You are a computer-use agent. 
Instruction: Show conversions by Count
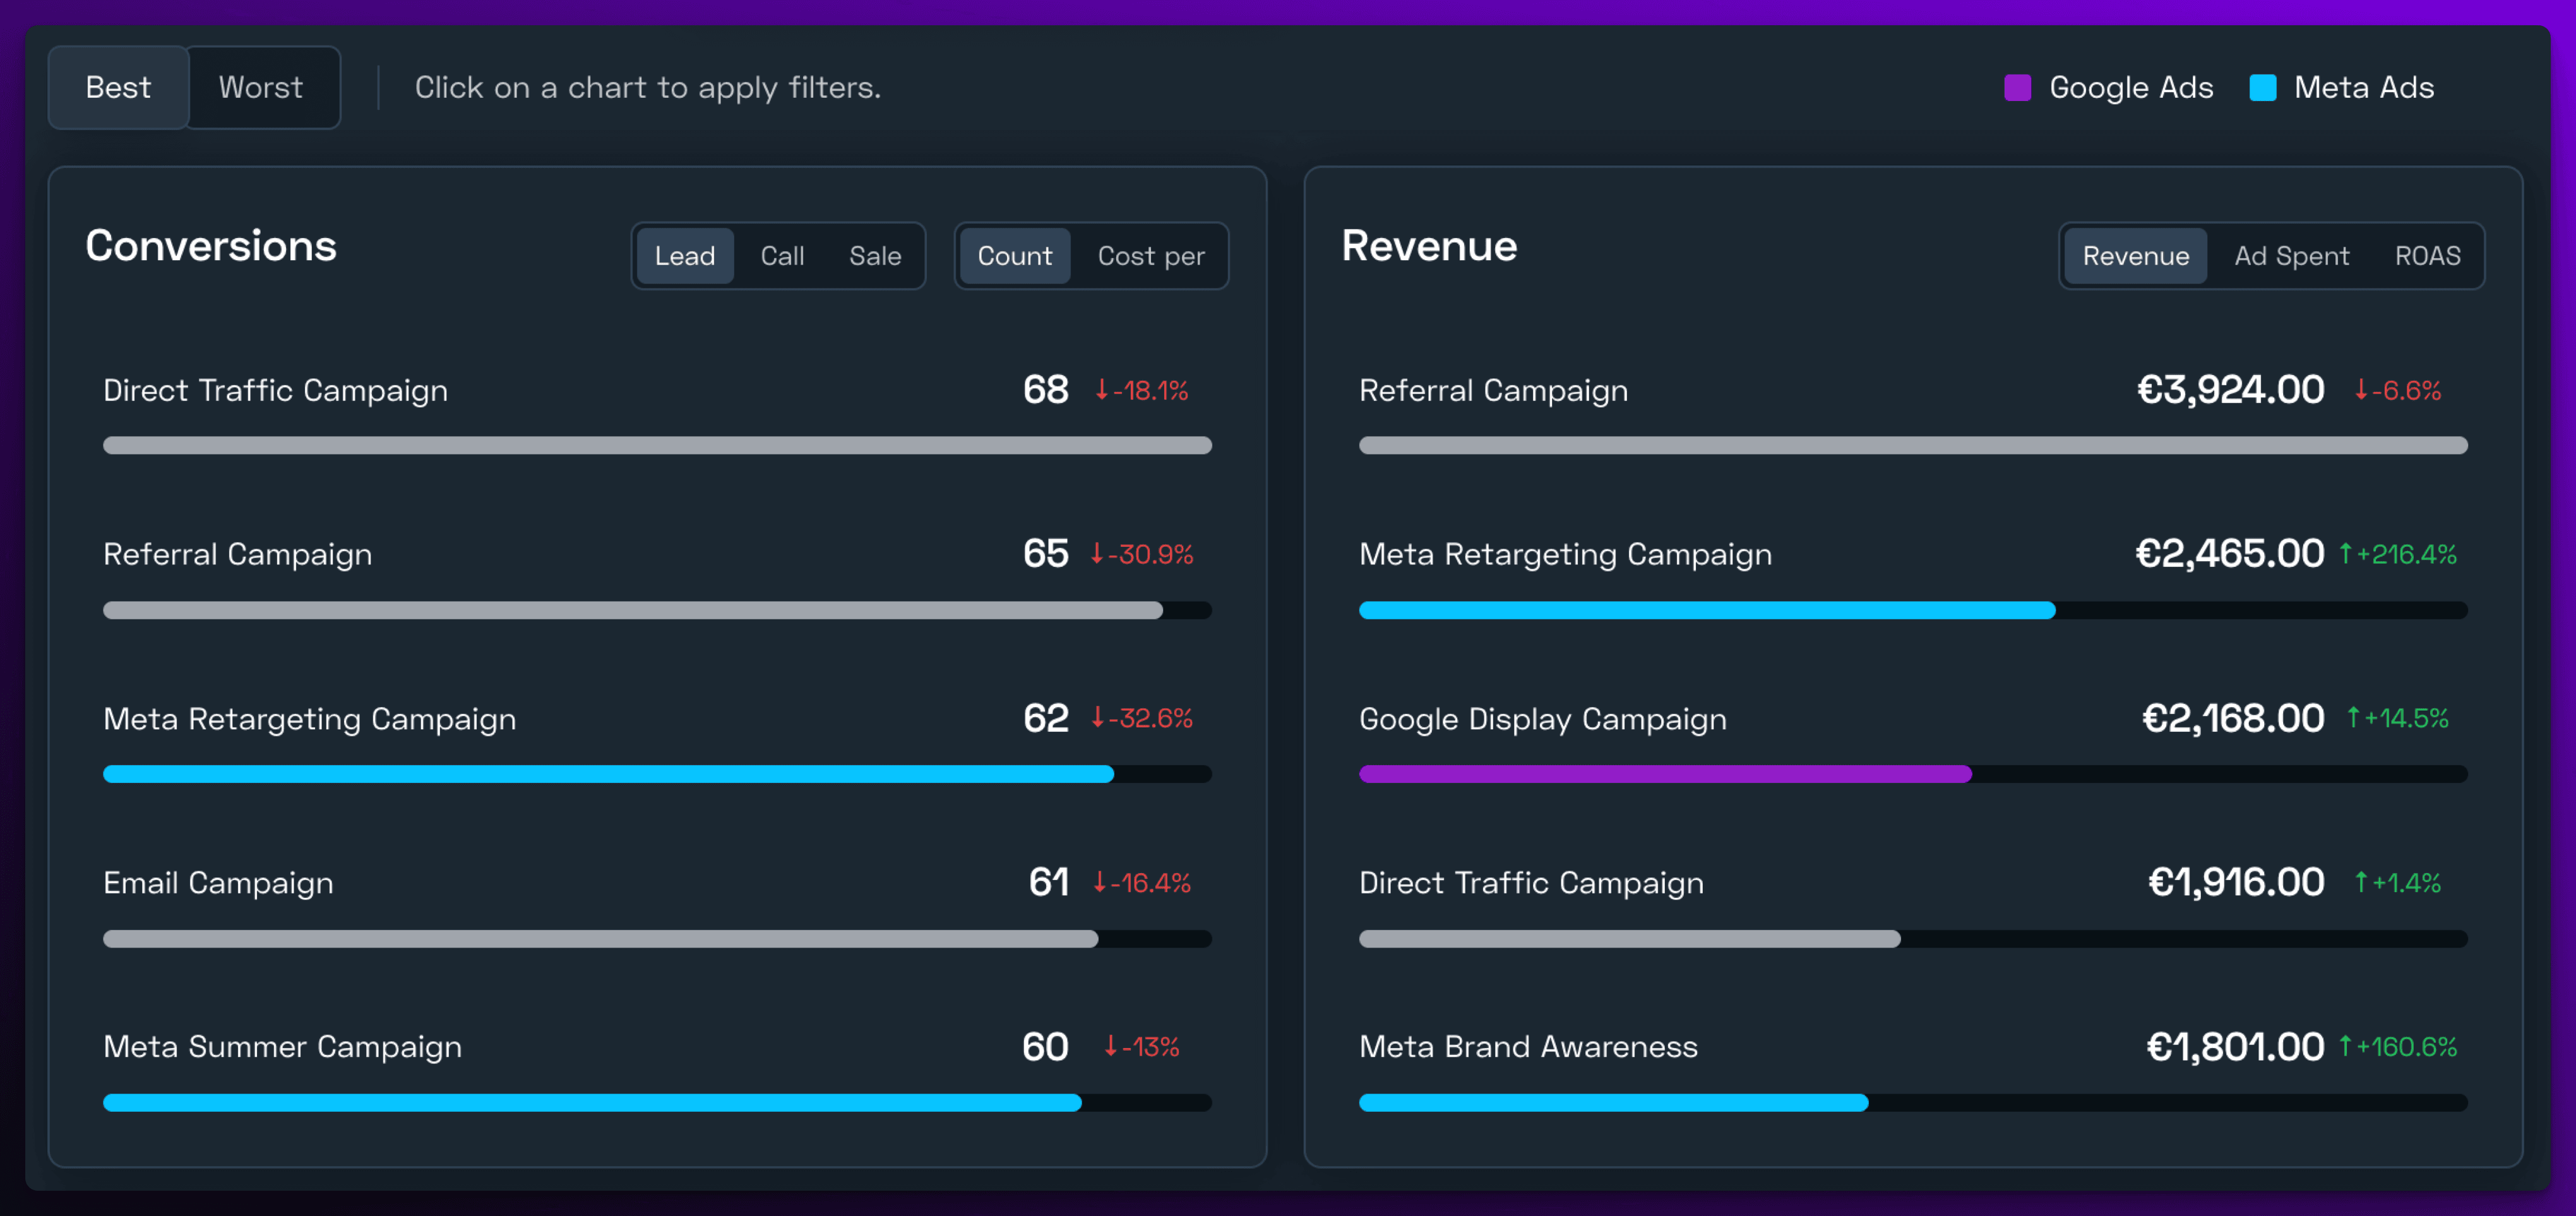1014,256
